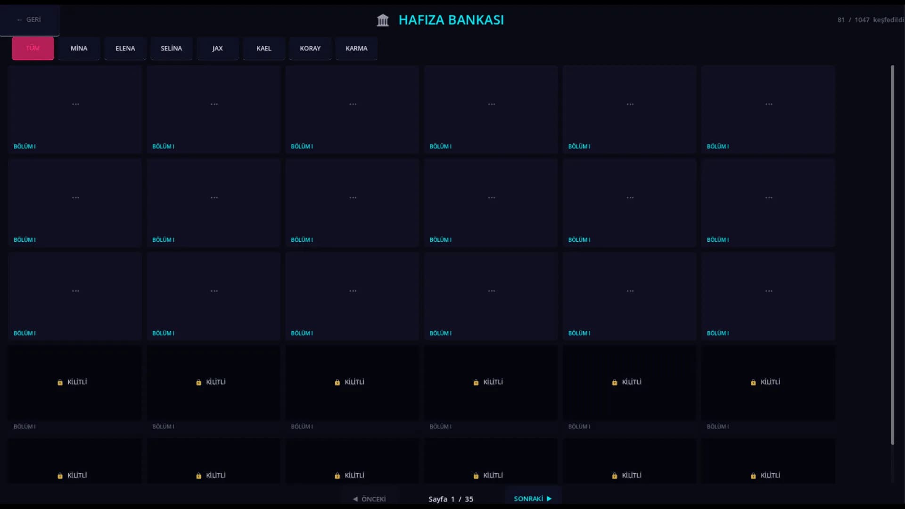
Task: Open the rightmost memory card in third row
Action: (768, 296)
